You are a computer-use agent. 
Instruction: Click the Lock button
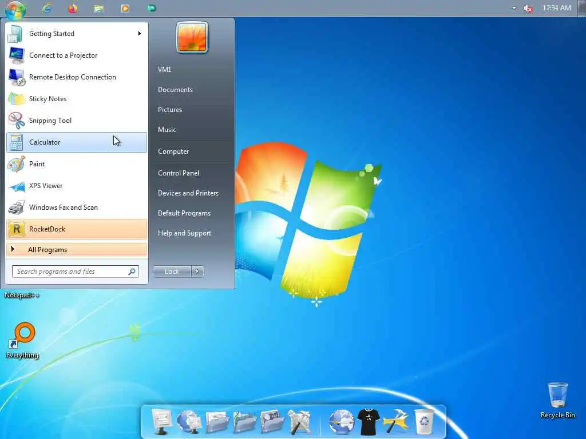tap(172, 272)
